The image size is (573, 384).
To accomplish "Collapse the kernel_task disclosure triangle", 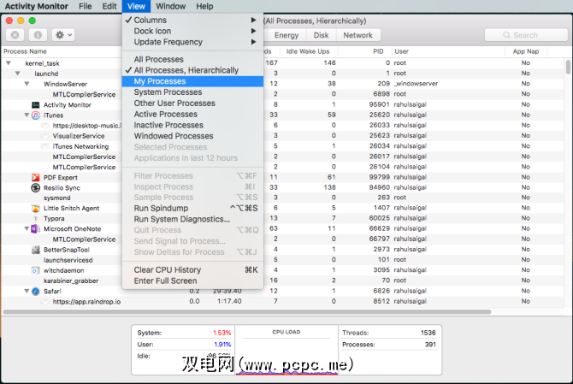I will [x=9, y=63].
